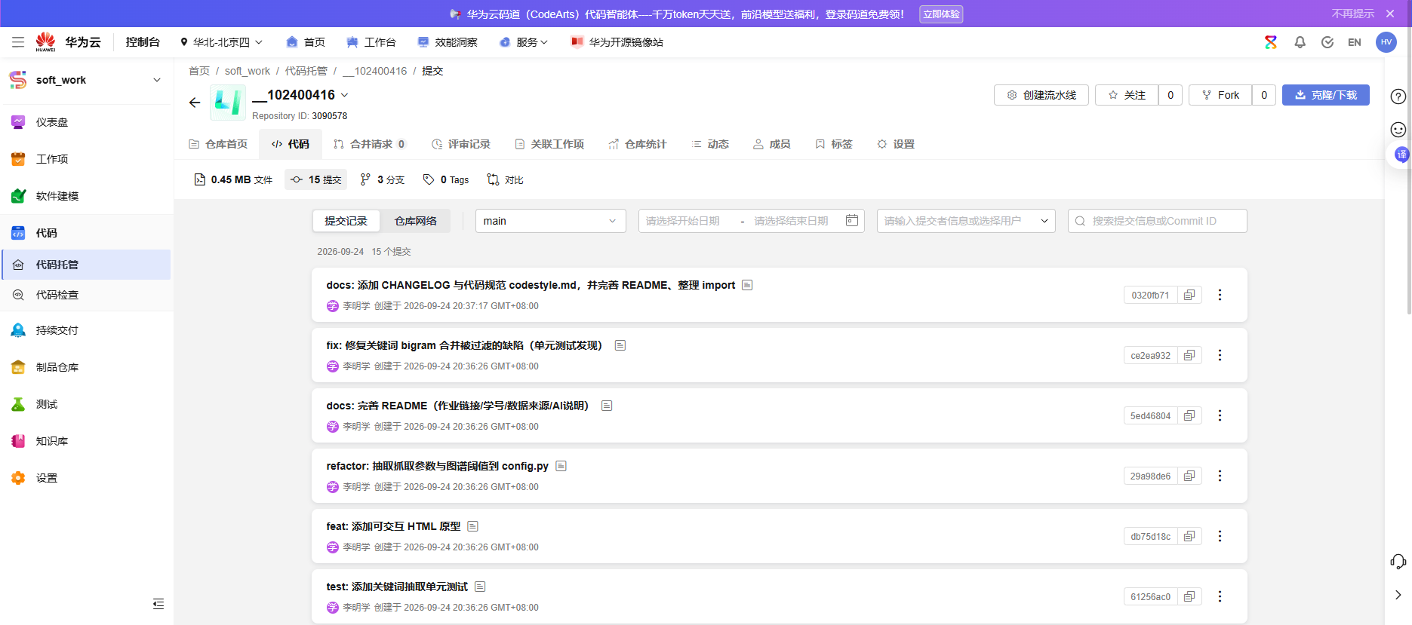The width and height of the screenshot is (1412, 625).
Task: Click the 立即体验 banner button
Action: click(x=941, y=14)
